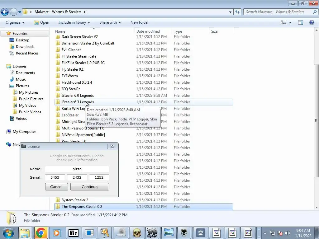This screenshot has width=319, height=239.
Task: Open the recent locations dropdown arrow
Action: 20,12
